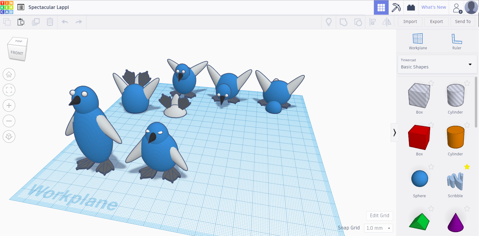Click the Copy toolbar icon

click(7, 22)
